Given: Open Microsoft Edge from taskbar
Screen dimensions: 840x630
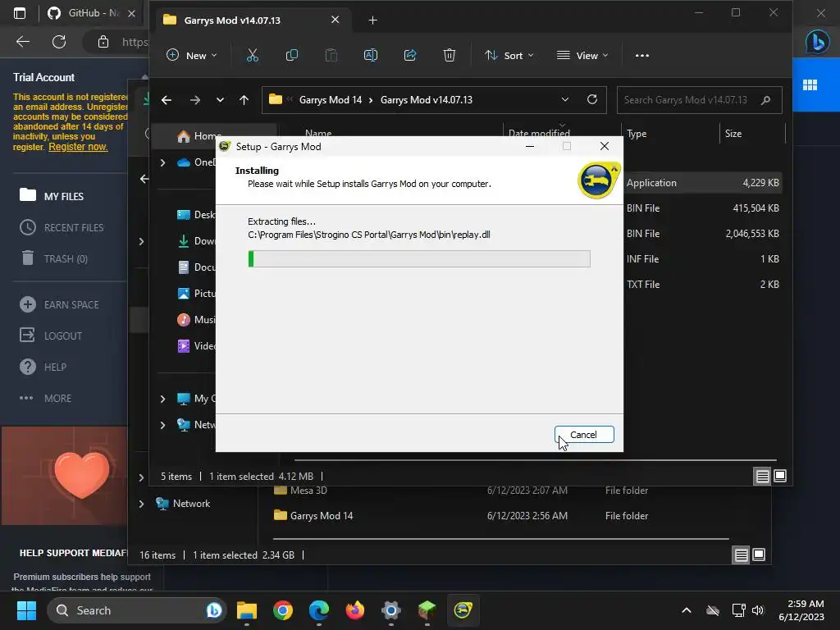Looking at the screenshot, I should [x=319, y=610].
